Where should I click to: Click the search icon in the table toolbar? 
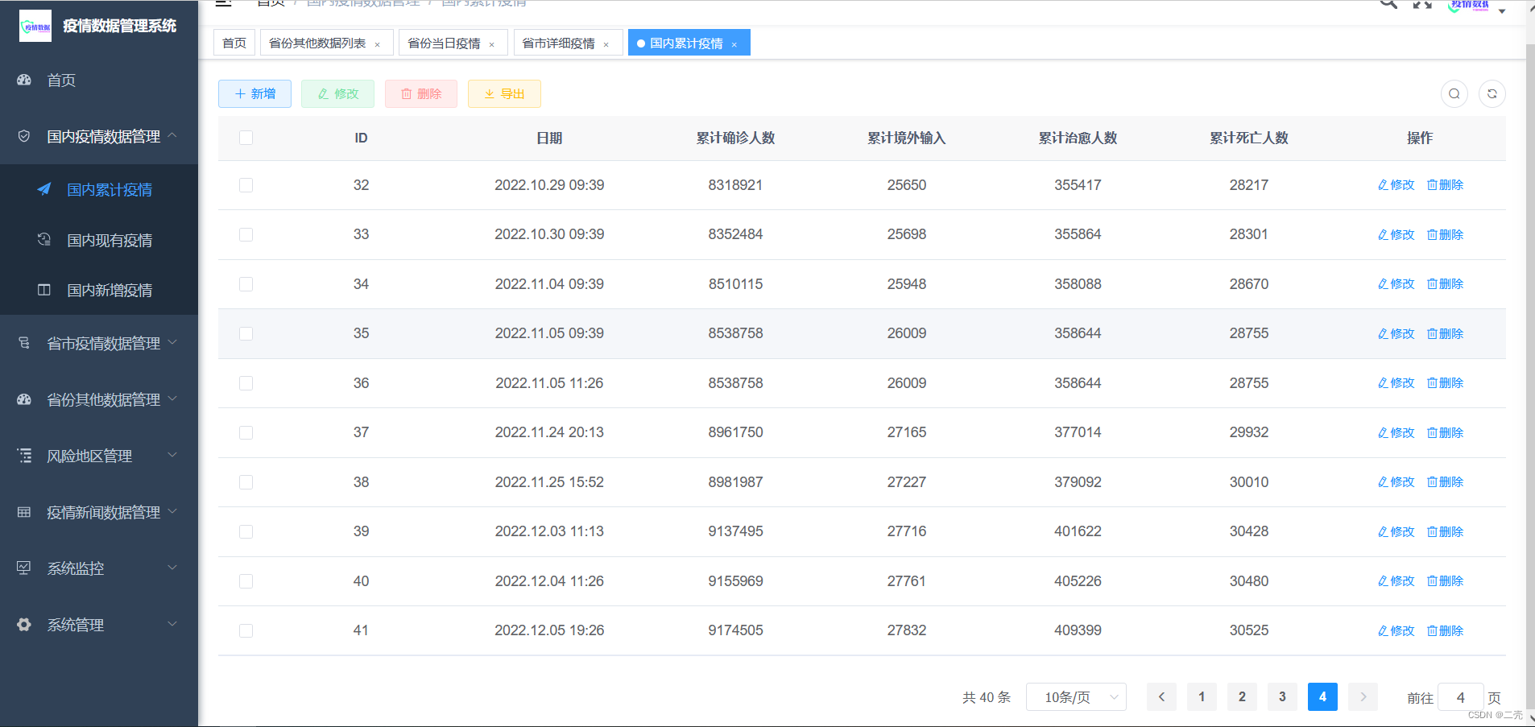[x=1454, y=93]
